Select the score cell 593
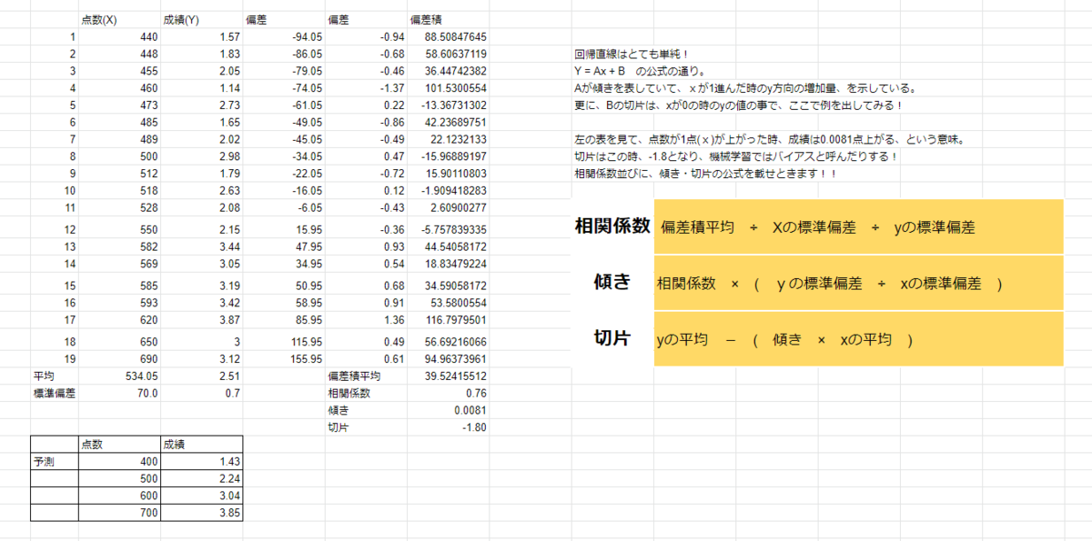Viewport: 1092px width, 541px height. point(119,303)
